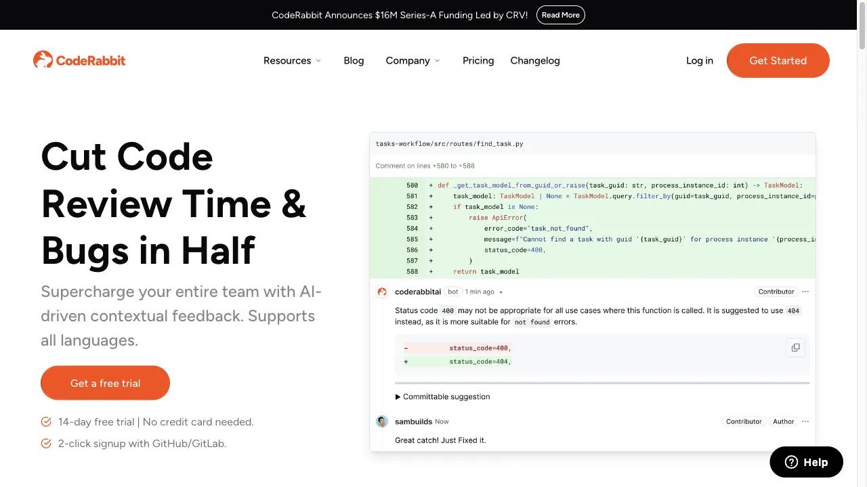This screenshot has width=867, height=487.
Task: Click the coderabbitai avatar icon
Action: click(x=382, y=292)
